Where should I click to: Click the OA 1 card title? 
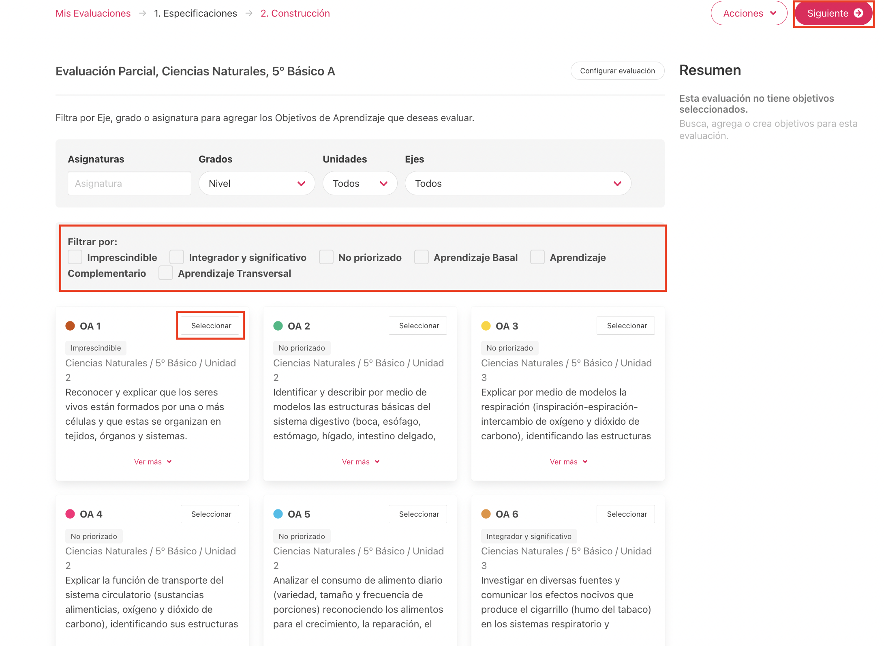90,326
